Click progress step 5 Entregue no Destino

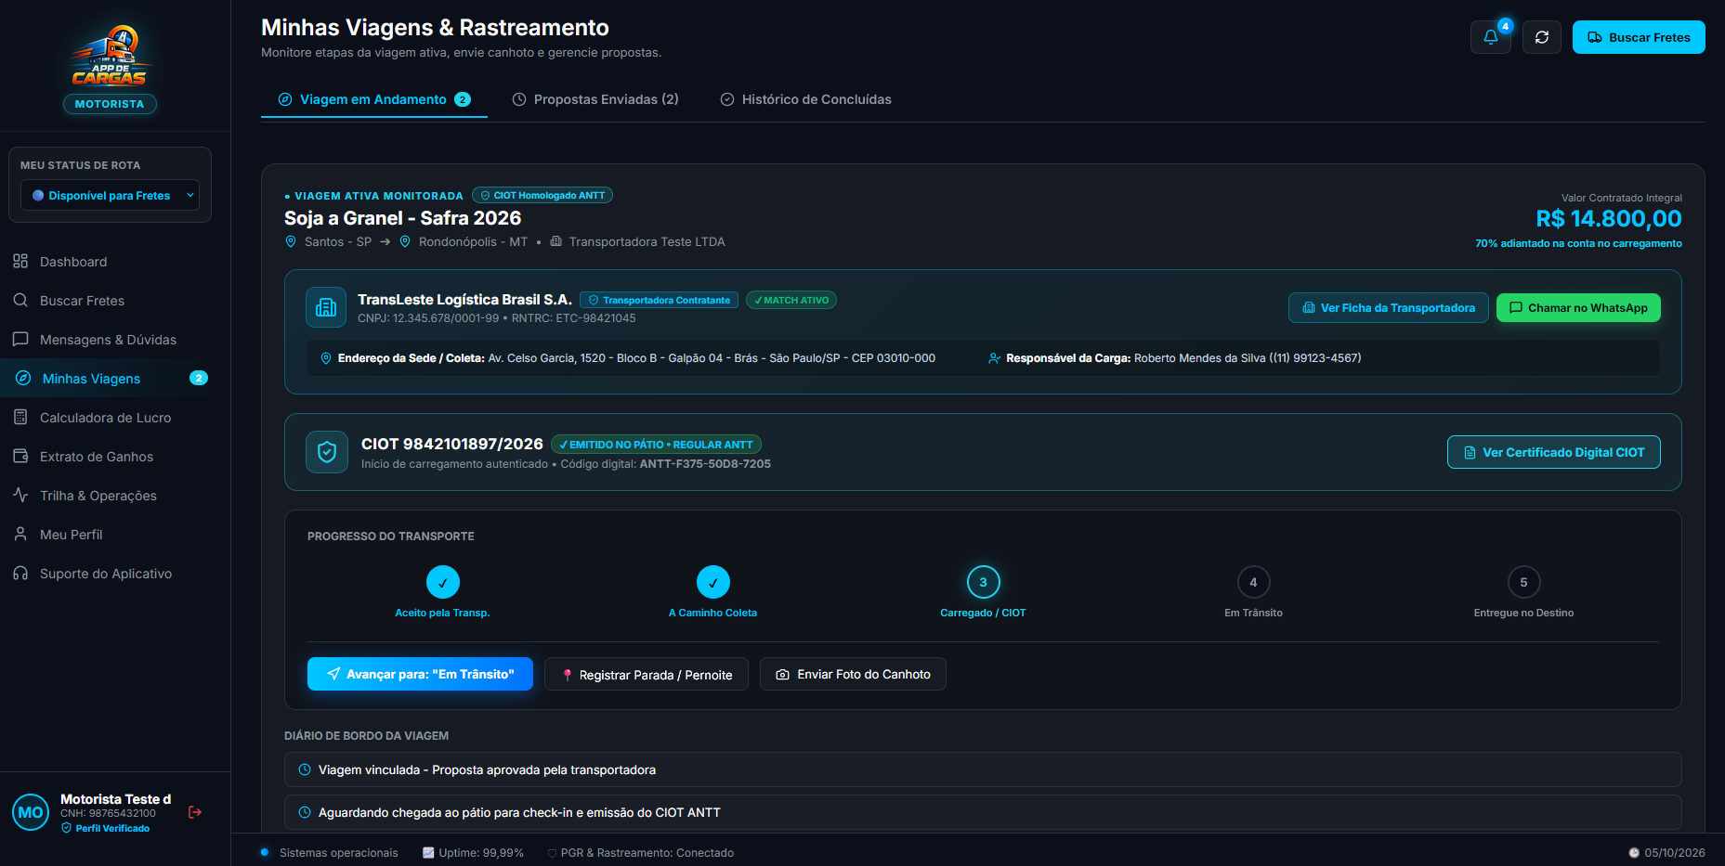1523,591
